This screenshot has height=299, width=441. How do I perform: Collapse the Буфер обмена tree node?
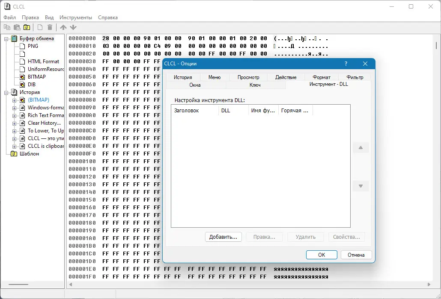[6, 39]
